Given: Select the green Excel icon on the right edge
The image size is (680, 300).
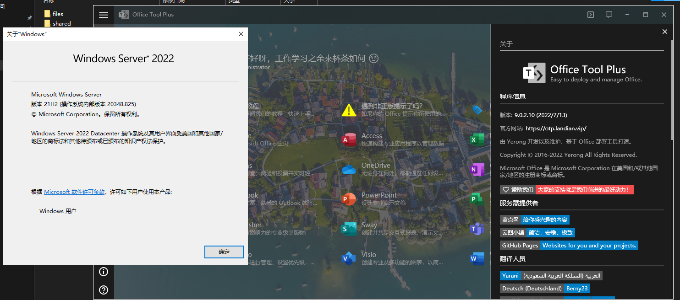Looking at the screenshot, I should pos(477,139).
